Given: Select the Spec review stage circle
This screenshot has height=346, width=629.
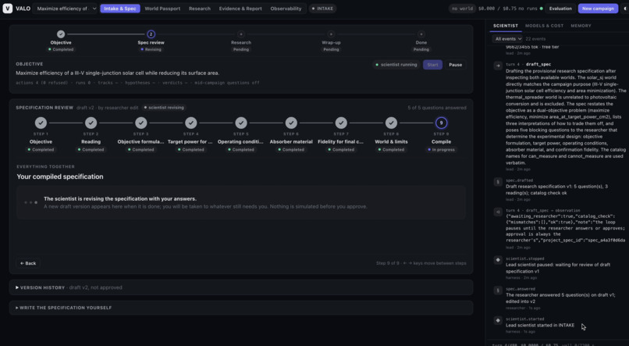Looking at the screenshot, I should click(x=151, y=34).
